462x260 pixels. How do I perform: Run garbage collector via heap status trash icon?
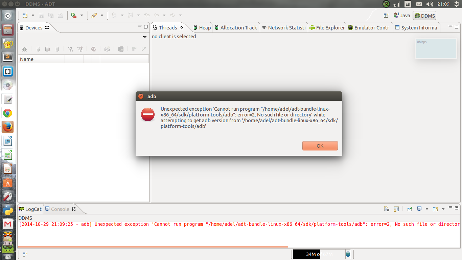[348, 254]
